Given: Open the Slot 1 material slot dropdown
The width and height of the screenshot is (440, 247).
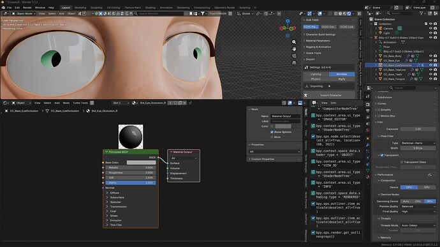Looking at the screenshot, I should [121, 103].
